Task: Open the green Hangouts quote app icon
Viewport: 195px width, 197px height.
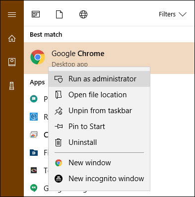Action: pos(34,188)
